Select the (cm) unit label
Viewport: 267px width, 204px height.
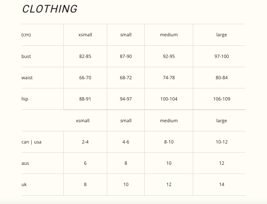click(26, 35)
